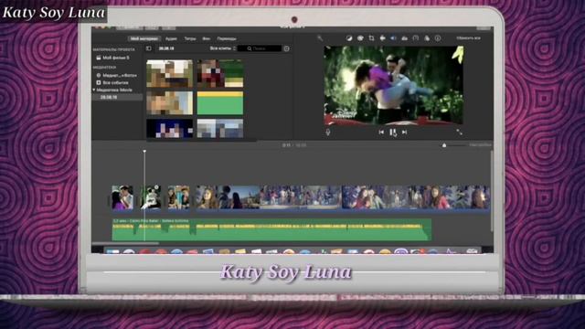This screenshot has width=585, height=329.
Task: Select the green audio track in timeline
Action: [x=271, y=229]
